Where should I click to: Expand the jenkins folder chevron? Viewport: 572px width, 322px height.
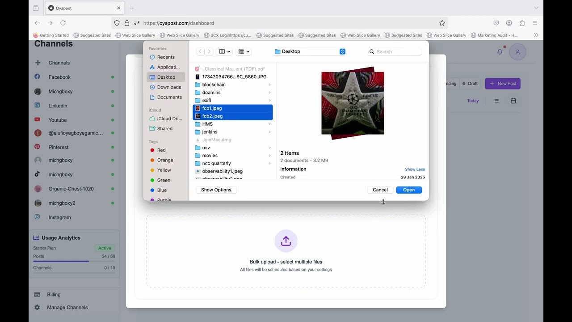269,132
